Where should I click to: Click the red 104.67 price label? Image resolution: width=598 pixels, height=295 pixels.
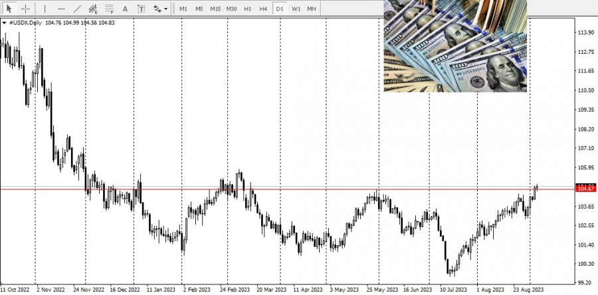tap(587, 189)
